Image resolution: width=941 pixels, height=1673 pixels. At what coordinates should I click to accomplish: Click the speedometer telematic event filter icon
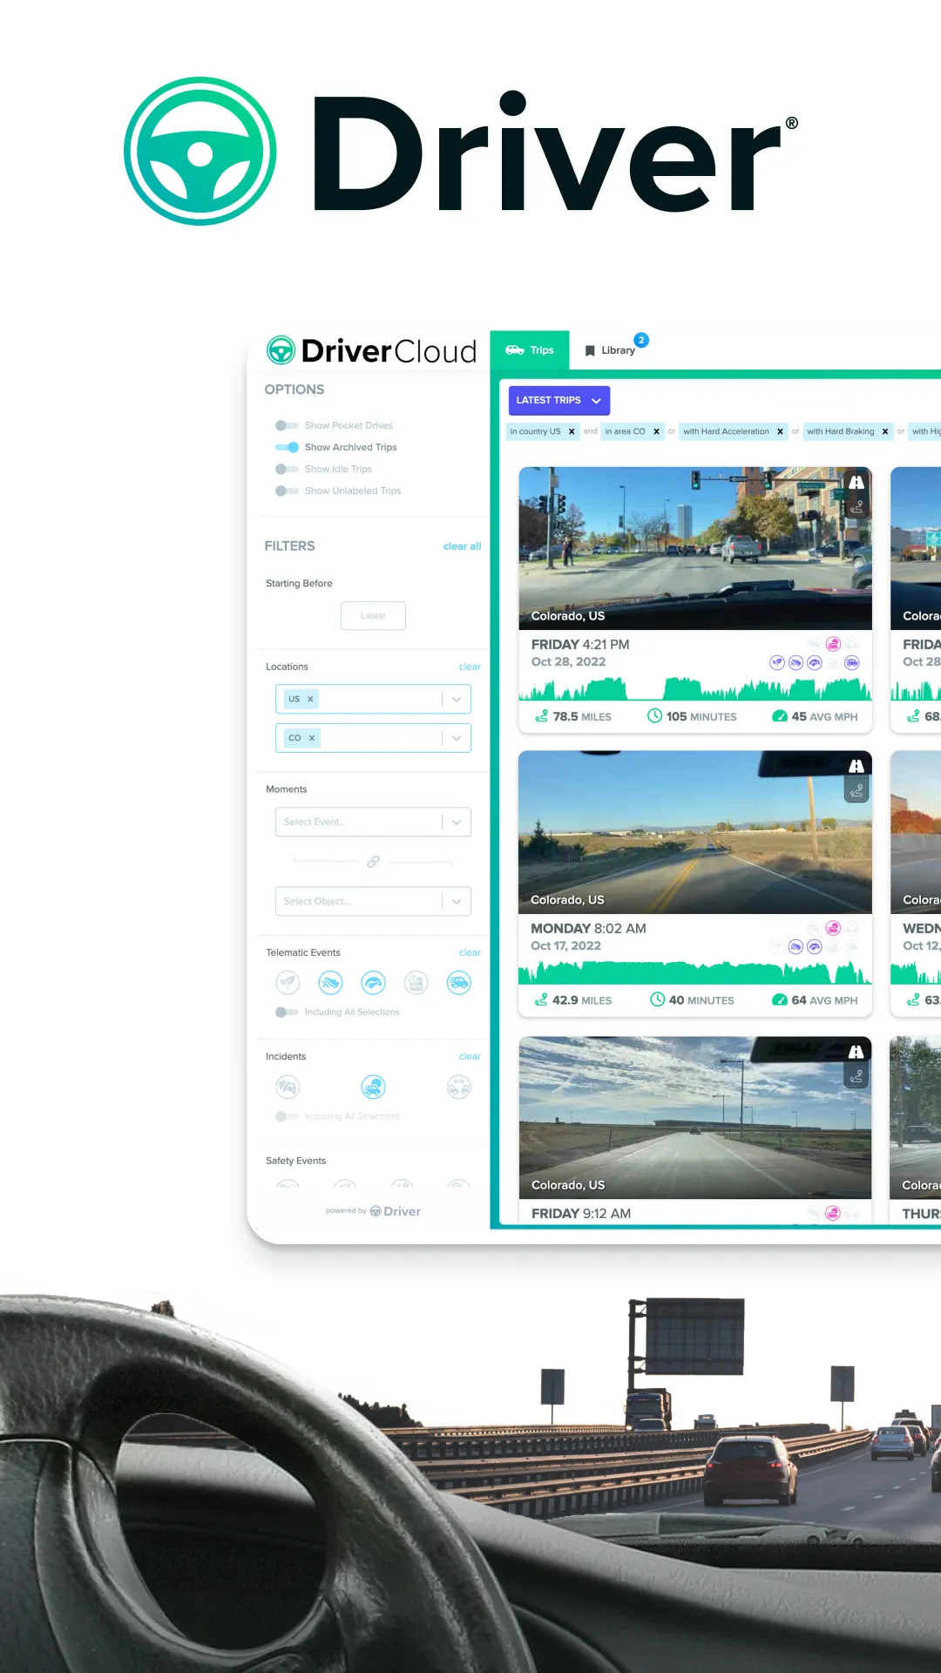(373, 983)
